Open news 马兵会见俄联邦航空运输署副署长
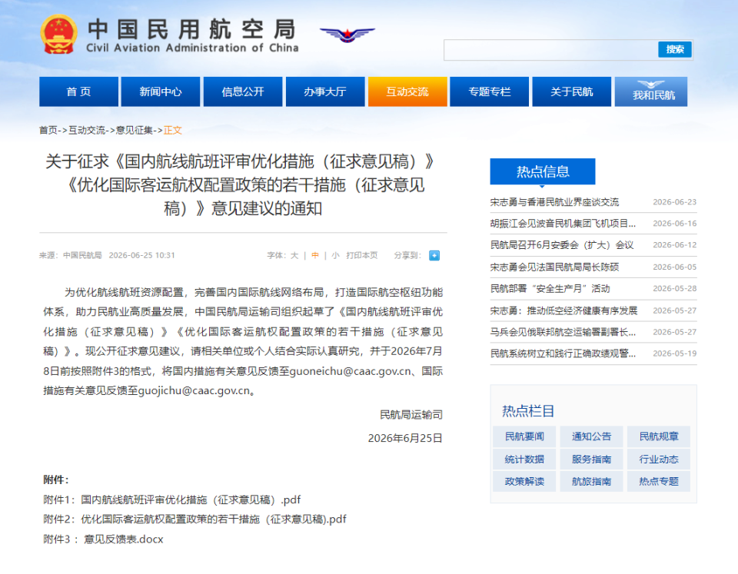Image resolution: width=738 pixels, height=574 pixels. click(x=563, y=332)
